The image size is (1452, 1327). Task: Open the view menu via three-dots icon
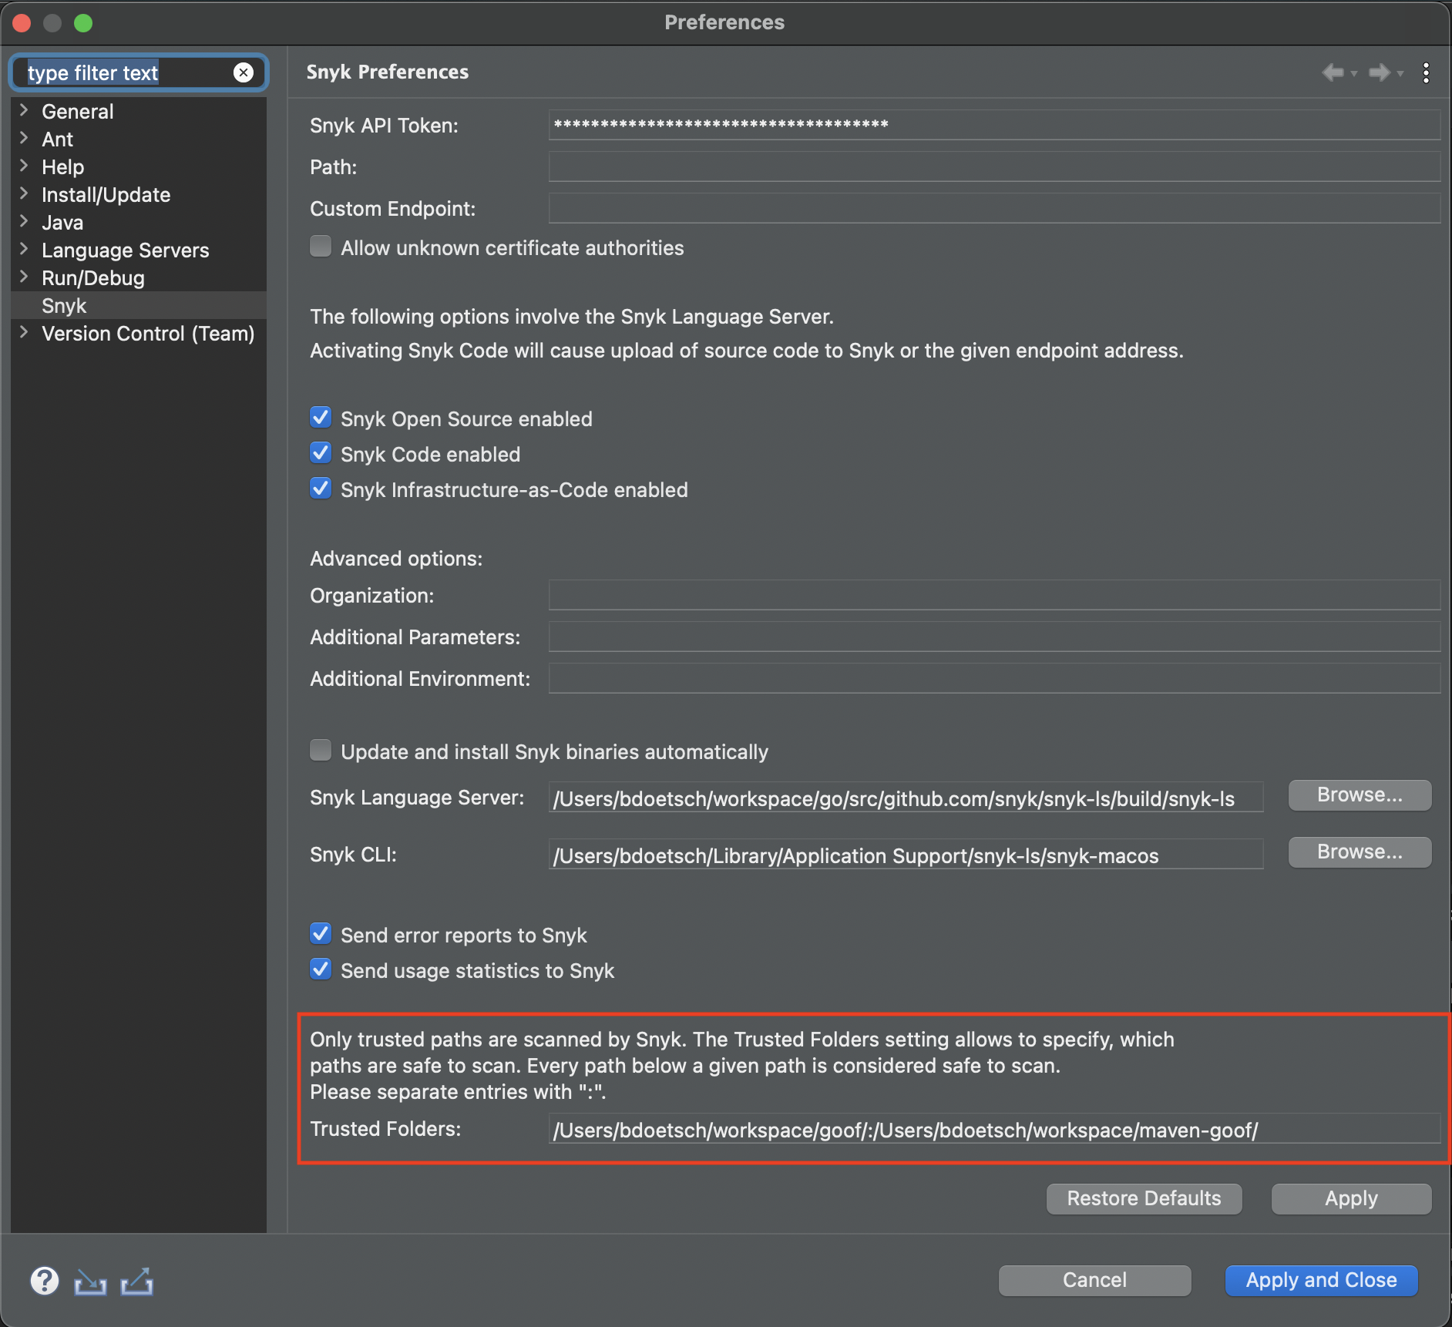pyautogui.click(x=1427, y=72)
